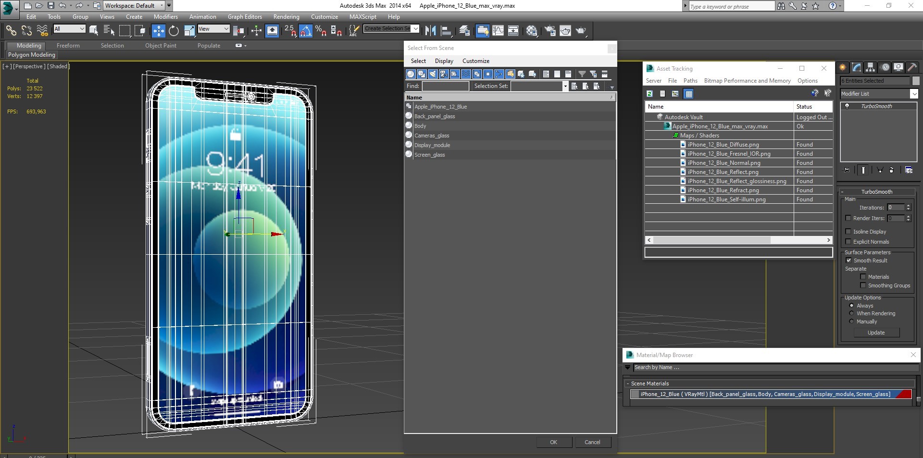923x458 pixels.
Task: Toggle Display Space Warps filter icon
Action: click(x=466, y=74)
